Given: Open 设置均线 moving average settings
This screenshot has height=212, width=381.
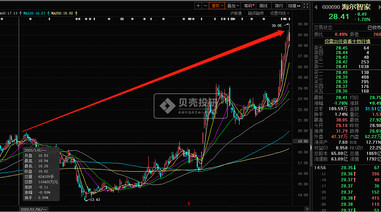Looking at the screenshot, I should (x=280, y=14).
